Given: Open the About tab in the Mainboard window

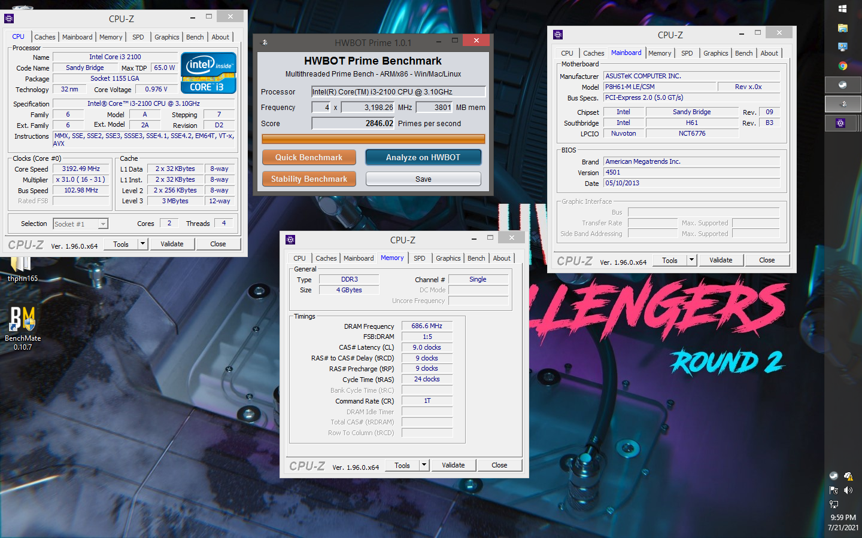Looking at the screenshot, I should [x=769, y=53].
